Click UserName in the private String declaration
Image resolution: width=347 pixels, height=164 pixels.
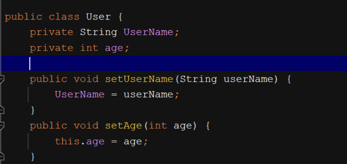click(148, 32)
